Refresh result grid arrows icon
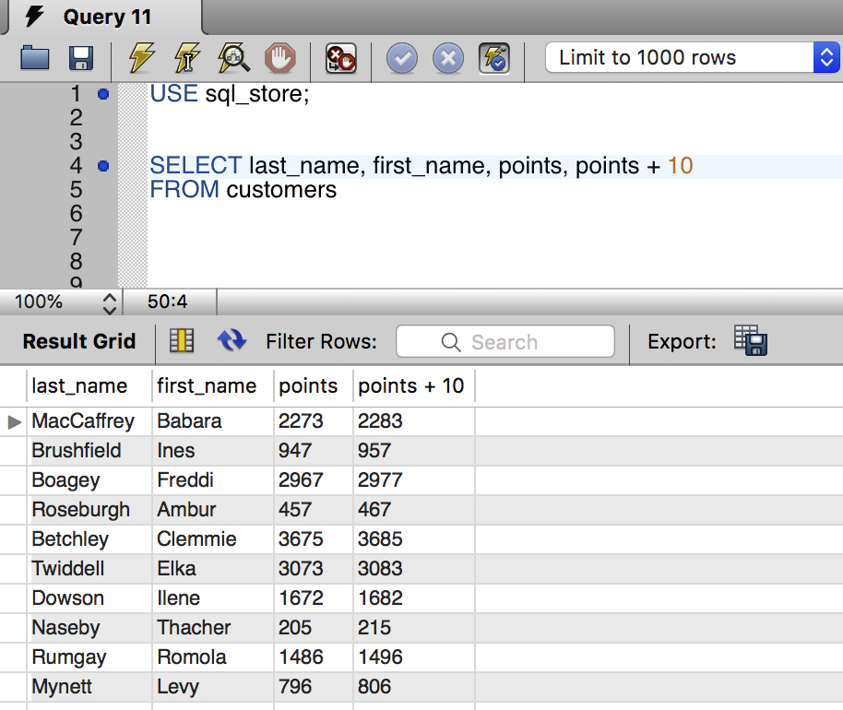The height and width of the screenshot is (710, 843). (x=232, y=341)
